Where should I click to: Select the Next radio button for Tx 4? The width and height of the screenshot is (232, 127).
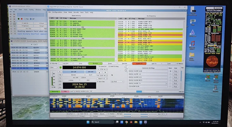[170, 80]
